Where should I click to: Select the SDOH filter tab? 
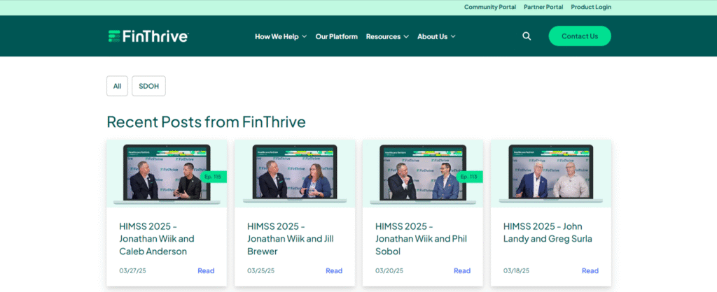pos(148,86)
